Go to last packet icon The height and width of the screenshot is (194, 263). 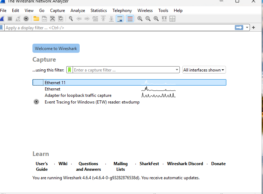click(111, 19)
